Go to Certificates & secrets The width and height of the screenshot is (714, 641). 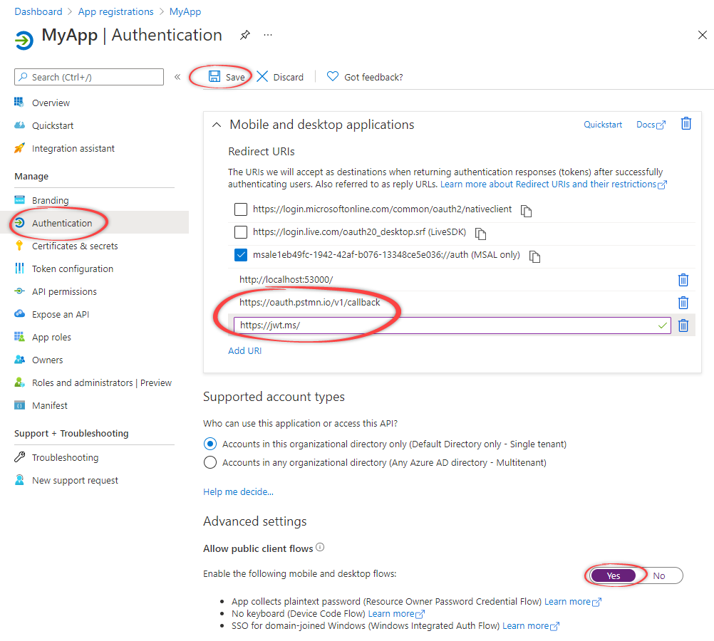(x=75, y=246)
